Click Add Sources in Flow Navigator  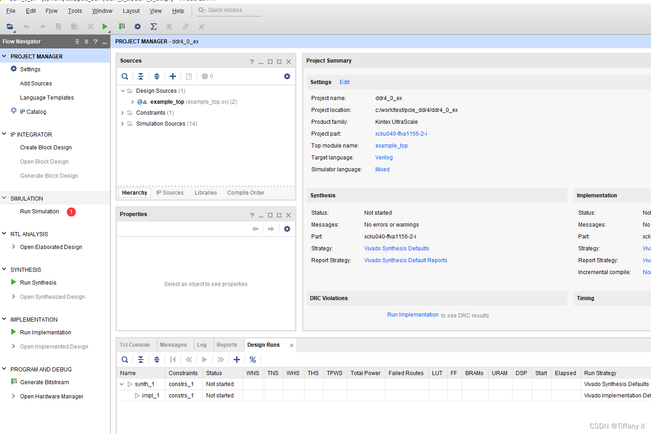click(36, 84)
